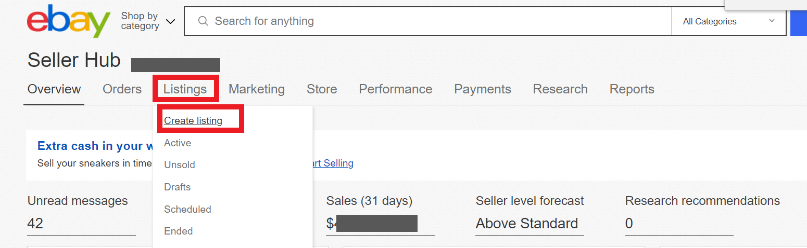This screenshot has height=248, width=807.
Task: Click the Above Standard seller level
Action: (527, 224)
